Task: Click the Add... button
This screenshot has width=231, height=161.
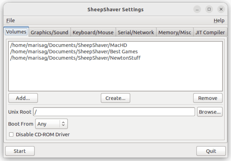Action: [23, 98]
